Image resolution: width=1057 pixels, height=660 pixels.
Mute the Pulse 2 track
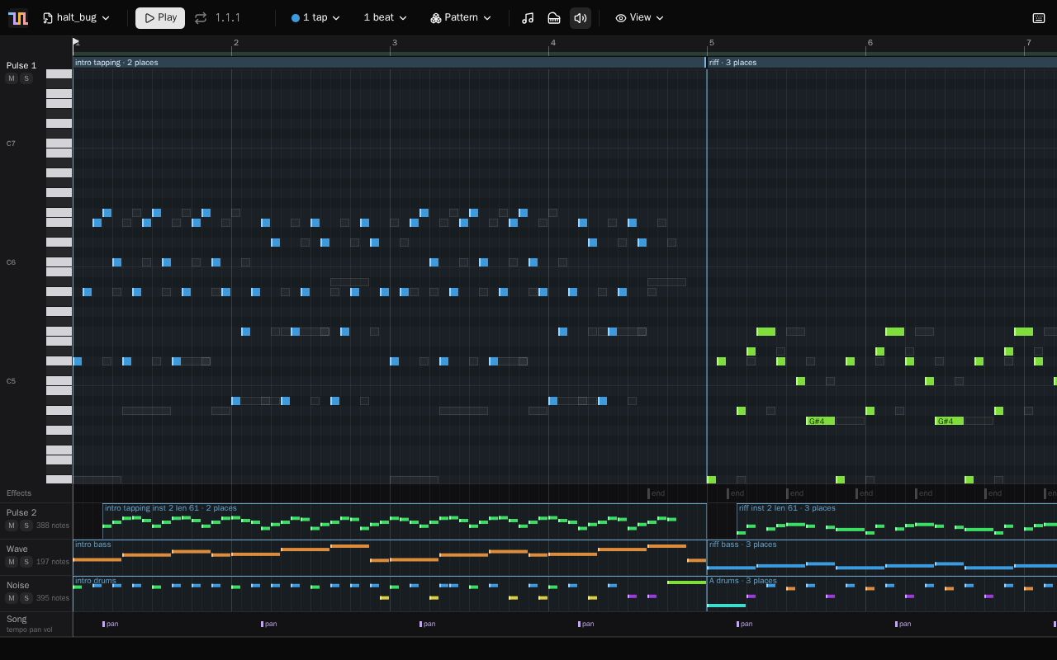click(12, 526)
